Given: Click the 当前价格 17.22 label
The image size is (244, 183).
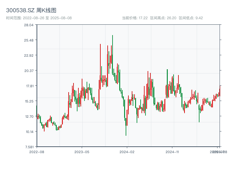Looking at the screenshot, I should point(135,18).
